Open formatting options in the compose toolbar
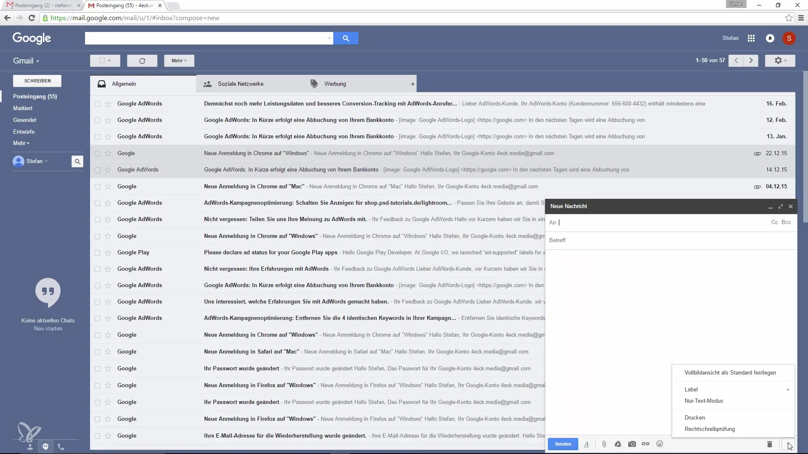Screen dimensions: 808x454 tap(586, 444)
